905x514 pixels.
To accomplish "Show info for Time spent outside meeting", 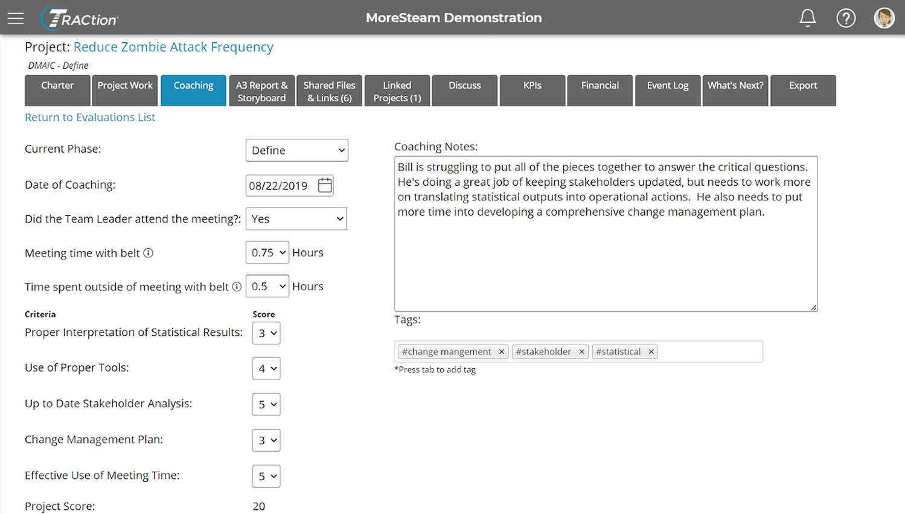I will (237, 287).
